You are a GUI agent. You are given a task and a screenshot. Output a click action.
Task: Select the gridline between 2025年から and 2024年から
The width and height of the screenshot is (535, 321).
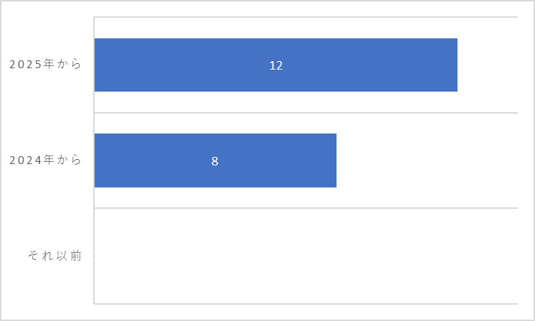click(306, 112)
